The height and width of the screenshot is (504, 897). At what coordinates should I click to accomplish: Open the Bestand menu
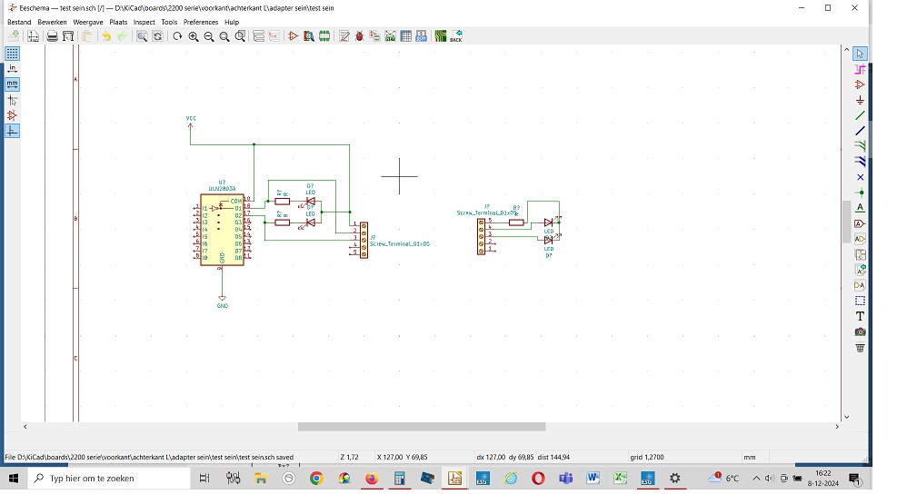point(19,21)
